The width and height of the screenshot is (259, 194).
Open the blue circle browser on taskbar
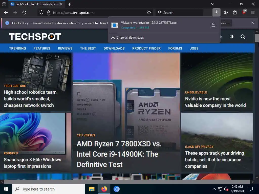116,189
